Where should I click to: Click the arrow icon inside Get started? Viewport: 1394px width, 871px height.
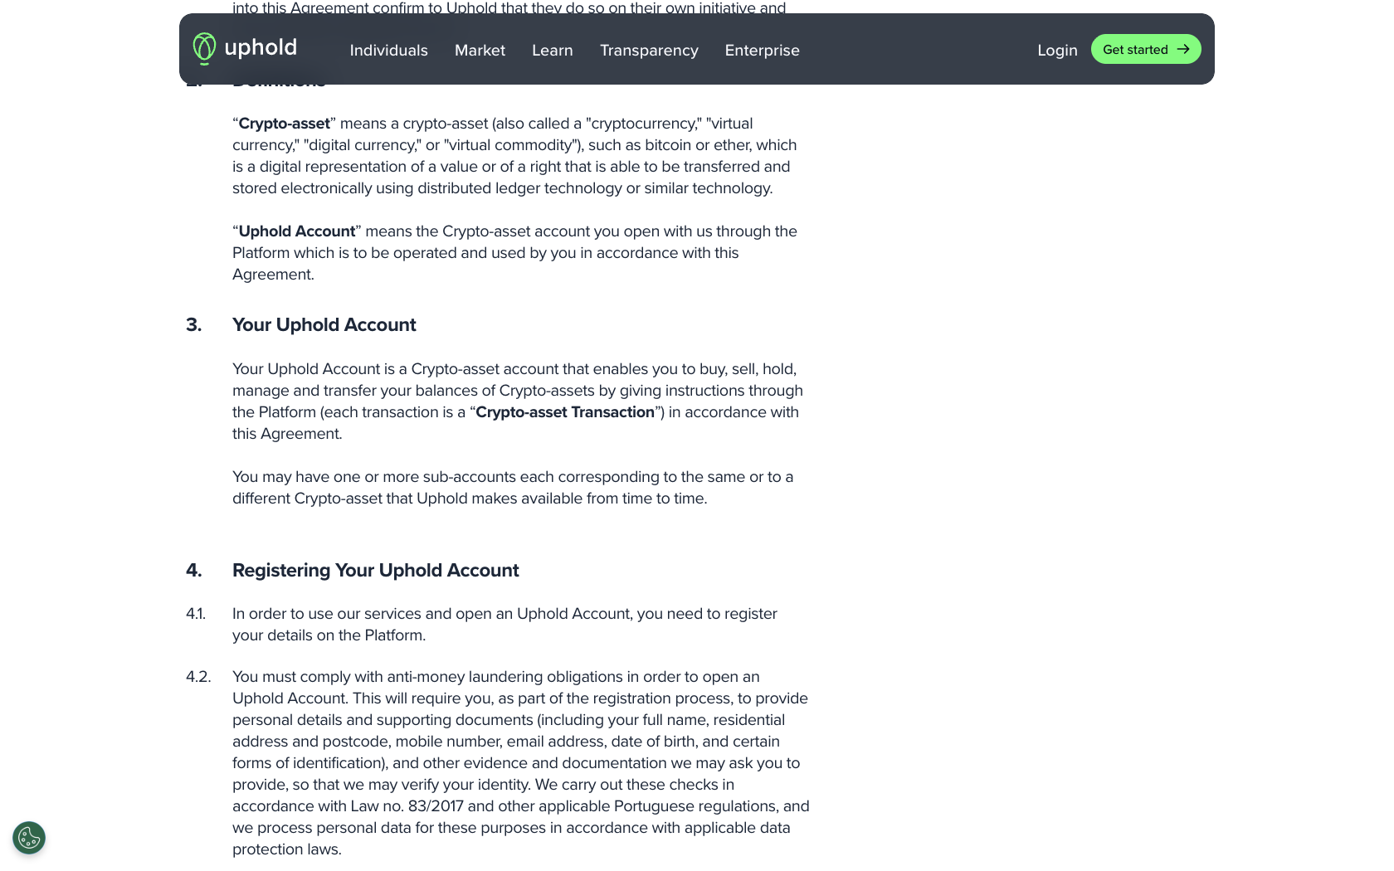pyautogui.click(x=1182, y=49)
